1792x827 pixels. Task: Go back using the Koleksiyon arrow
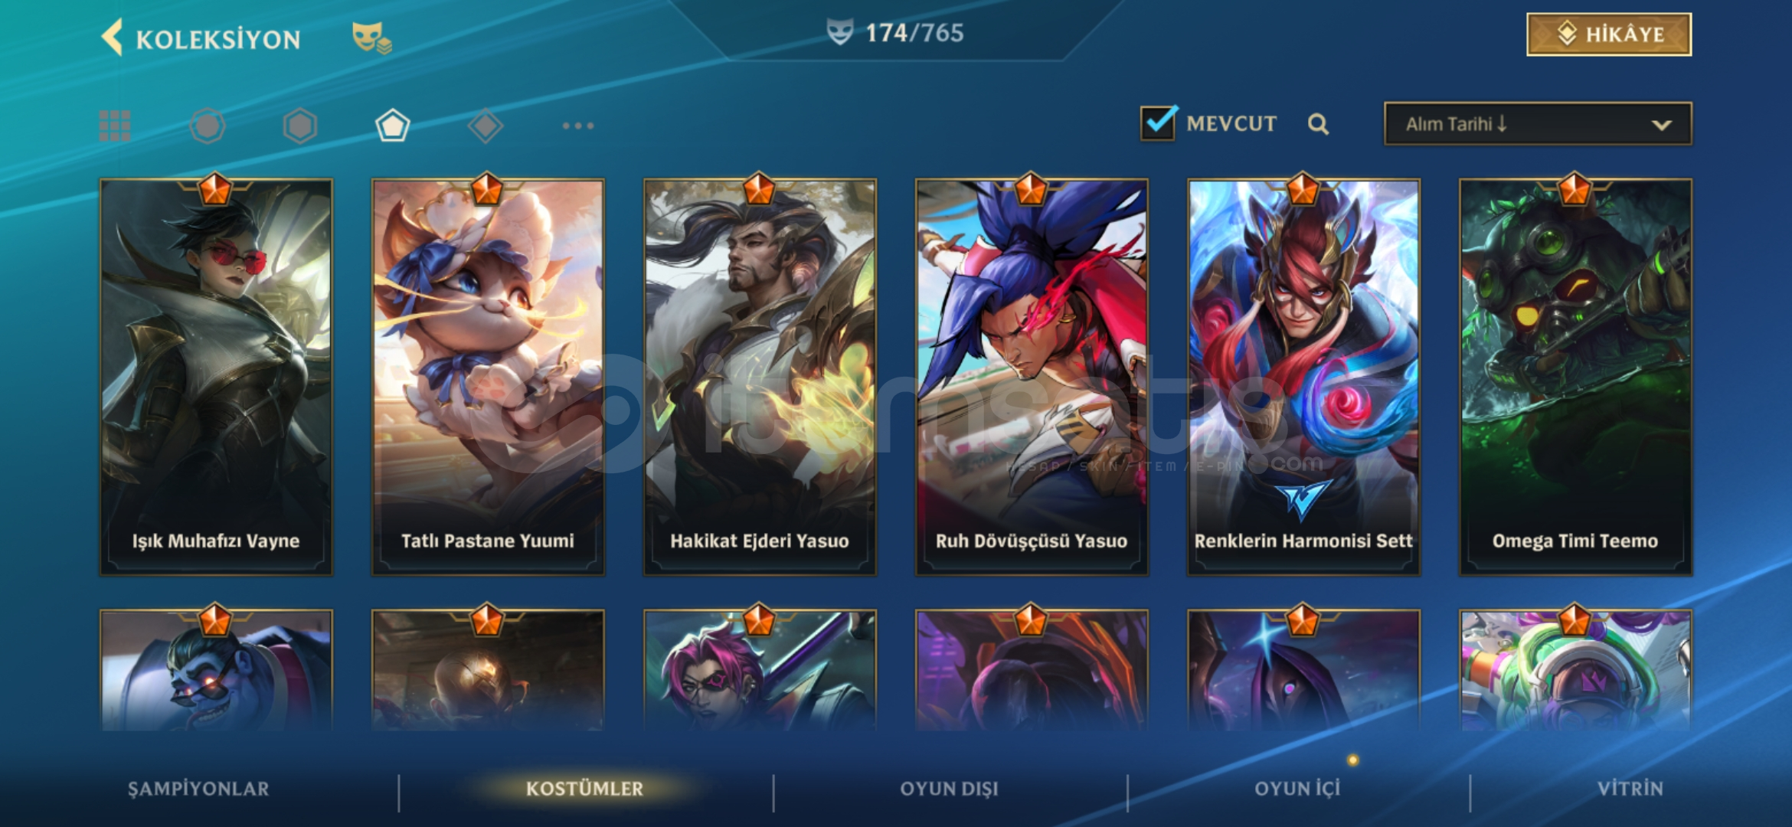112,38
